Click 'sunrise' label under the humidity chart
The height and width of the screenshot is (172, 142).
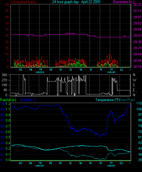tap(39, 166)
